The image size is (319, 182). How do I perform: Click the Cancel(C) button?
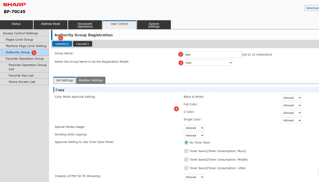83,43
